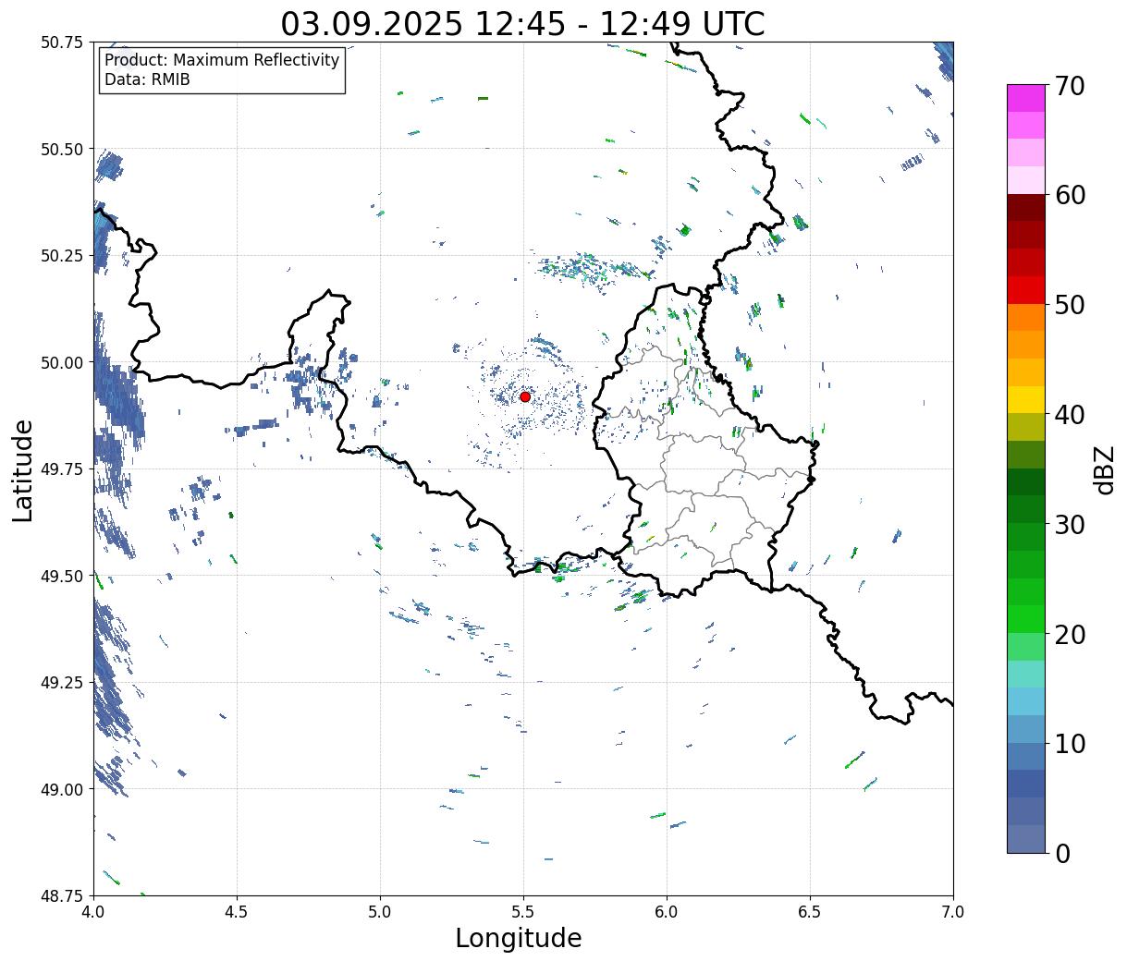Click the colorbar tick label 0

tap(1062, 853)
